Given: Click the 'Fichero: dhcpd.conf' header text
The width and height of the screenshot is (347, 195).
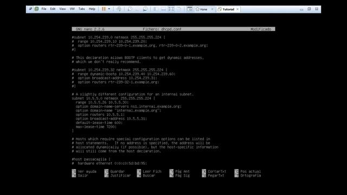Looking at the screenshot, I should pyautogui.click(x=162, y=29).
